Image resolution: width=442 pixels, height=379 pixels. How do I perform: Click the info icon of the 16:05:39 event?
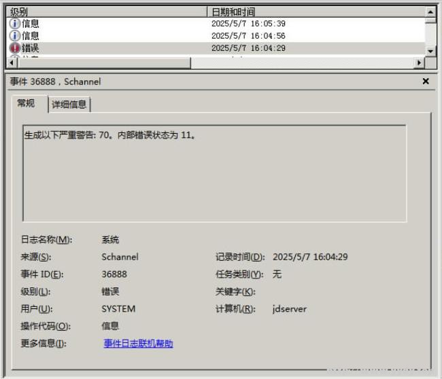pyautogui.click(x=15, y=23)
